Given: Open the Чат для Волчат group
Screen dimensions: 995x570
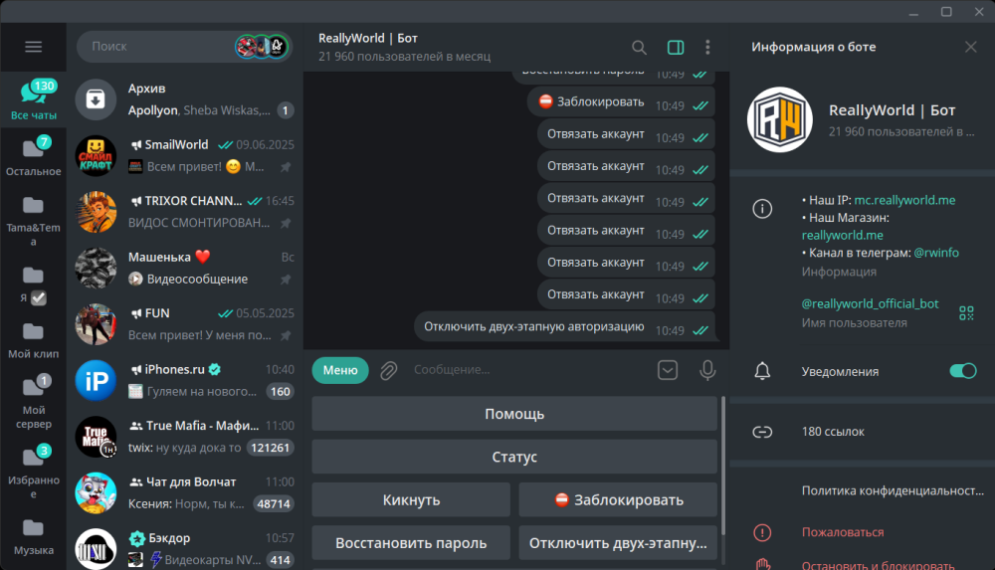Looking at the screenshot, I should [x=185, y=492].
